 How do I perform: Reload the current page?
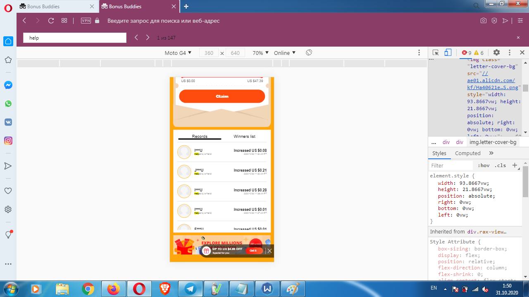click(x=51, y=21)
